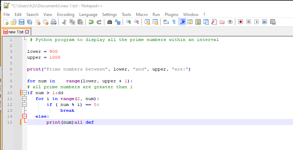Viewport: 293px width, 150px height.
Task: Click the value 900 on line 3
Action: pos(54,51)
